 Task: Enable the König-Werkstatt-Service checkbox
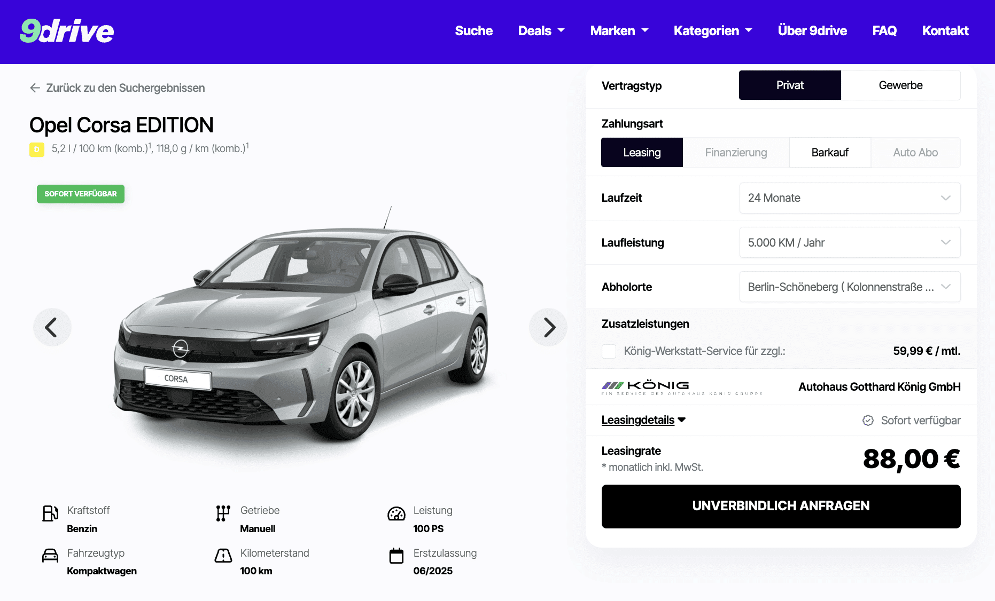click(609, 351)
